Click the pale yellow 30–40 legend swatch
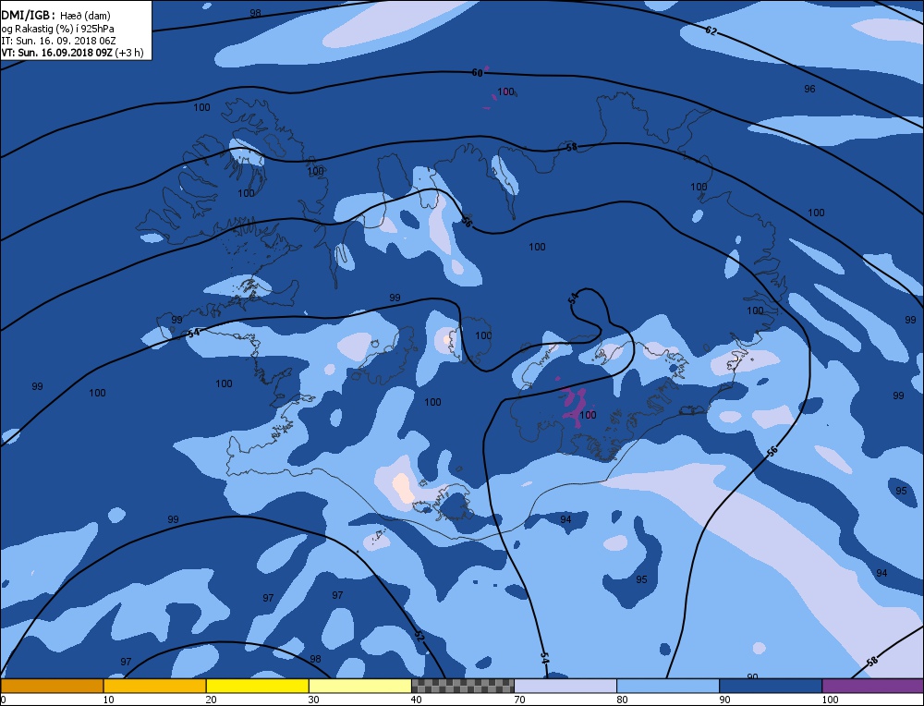 point(360,686)
